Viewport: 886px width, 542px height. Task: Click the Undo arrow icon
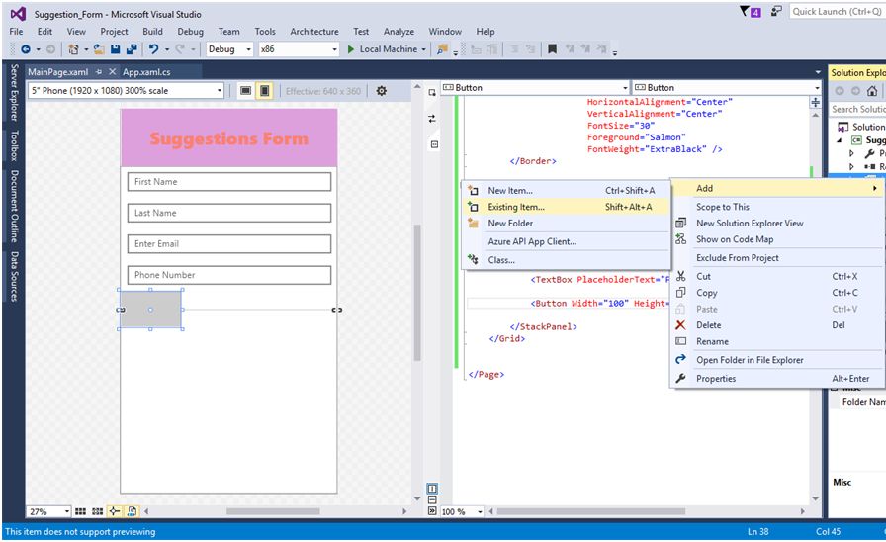coord(154,49)
